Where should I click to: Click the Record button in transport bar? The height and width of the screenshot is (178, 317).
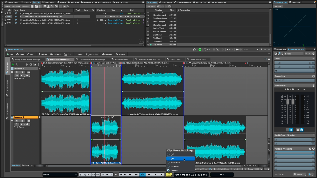[161, 175]
